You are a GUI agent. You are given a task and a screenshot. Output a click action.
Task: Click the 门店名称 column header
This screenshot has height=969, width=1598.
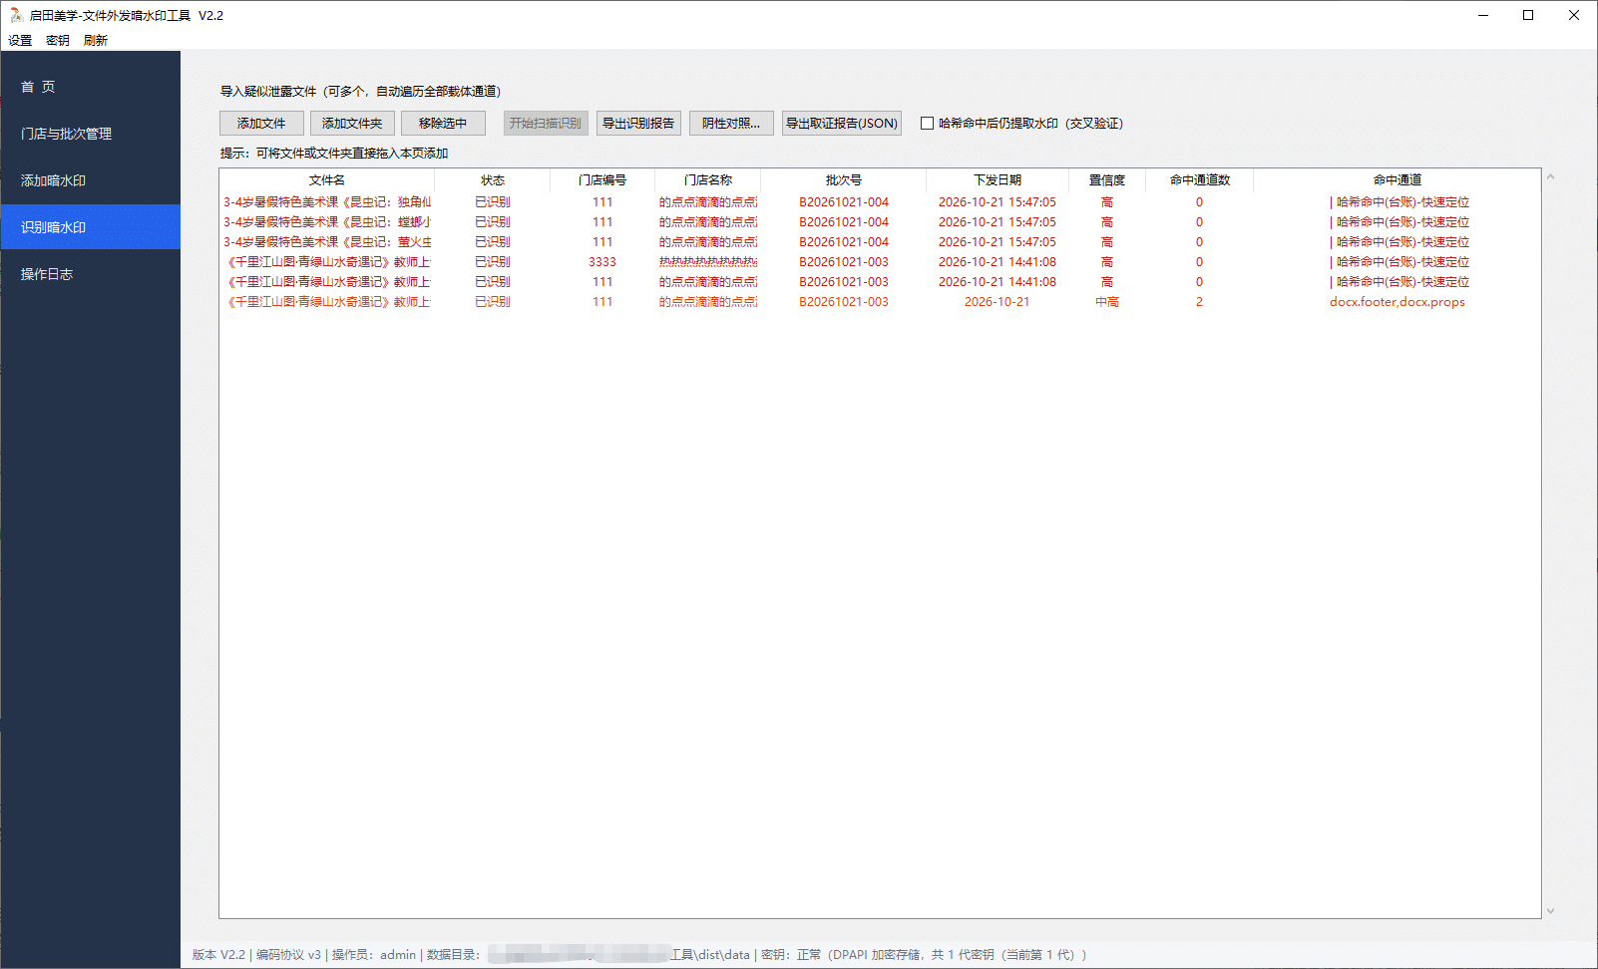tap(708, 180)
